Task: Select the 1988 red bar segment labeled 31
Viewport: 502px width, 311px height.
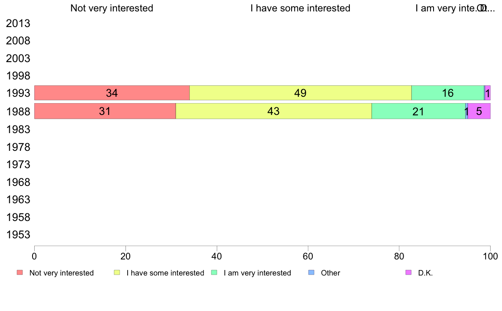Action: point(105,111)
